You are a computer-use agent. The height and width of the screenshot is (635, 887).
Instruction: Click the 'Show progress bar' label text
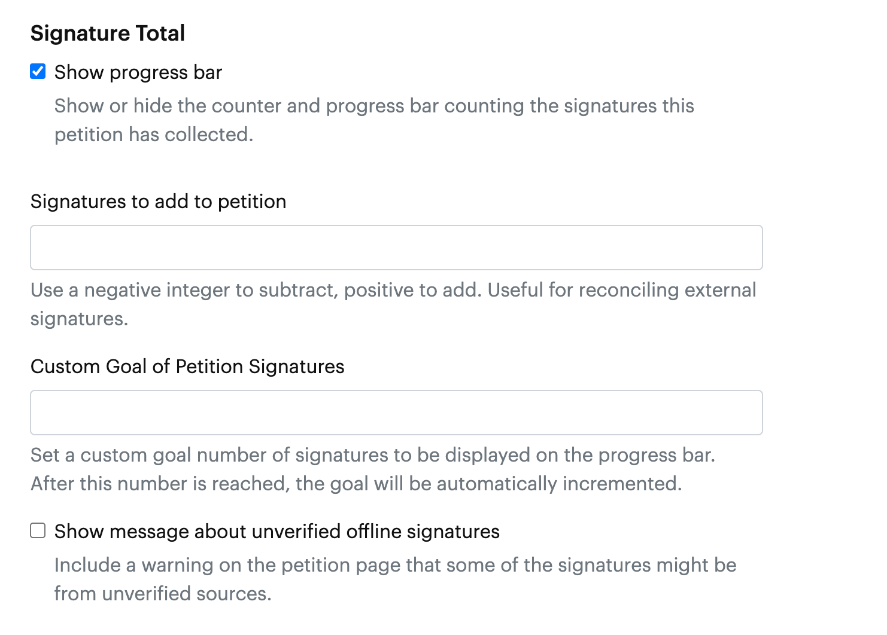tap(138, 72)
